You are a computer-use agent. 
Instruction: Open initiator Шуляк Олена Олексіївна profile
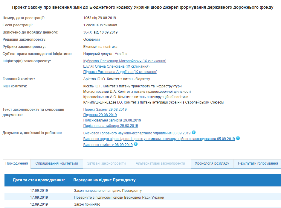(x=116, y=66)
